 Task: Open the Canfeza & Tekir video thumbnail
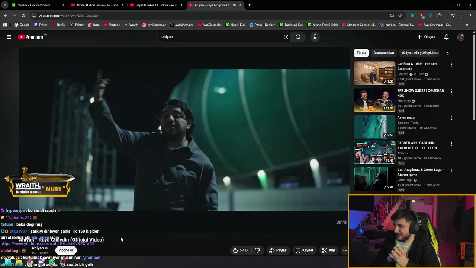click(374, 73)
